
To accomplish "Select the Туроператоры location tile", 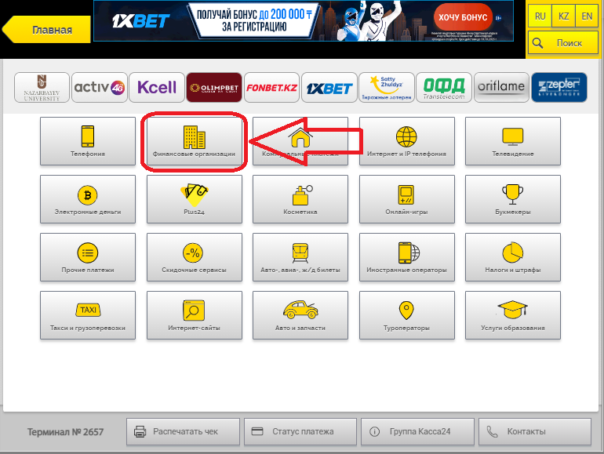I will pyautogui.click(x=406, y=315).
